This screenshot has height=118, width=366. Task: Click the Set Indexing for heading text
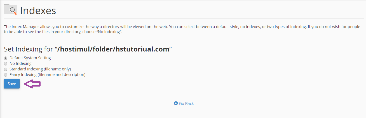(x=28, y=49)
